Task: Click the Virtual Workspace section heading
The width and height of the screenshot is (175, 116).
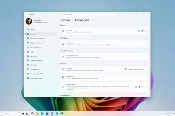Action: coord(66,51)
